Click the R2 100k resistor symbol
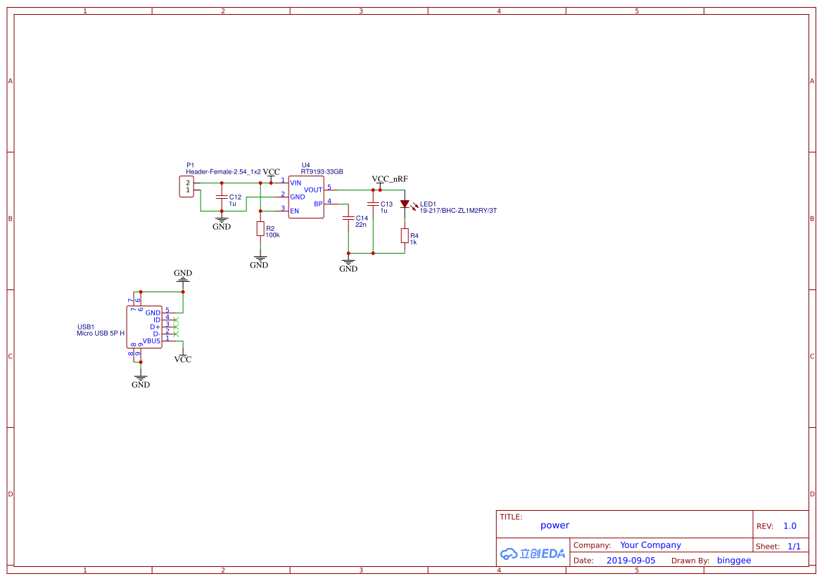Viewport: 824px width, 581px height. [260, 229]
